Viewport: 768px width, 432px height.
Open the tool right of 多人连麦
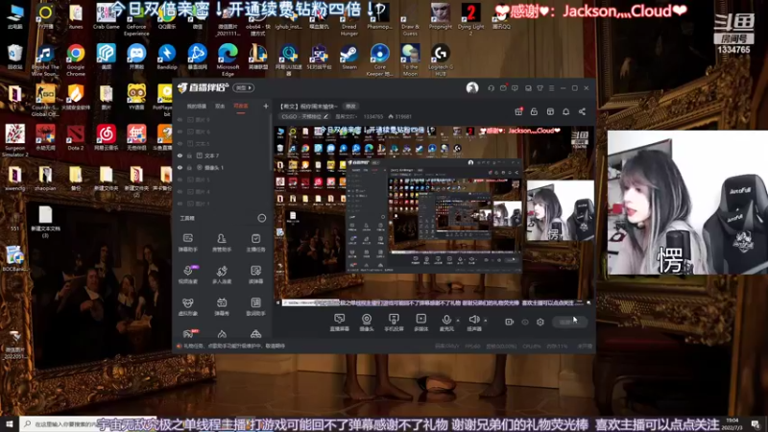click(x=255, y=275)
